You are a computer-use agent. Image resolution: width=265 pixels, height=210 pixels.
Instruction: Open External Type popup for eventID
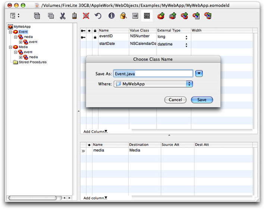pyautogui.click(x=186, y=37)
